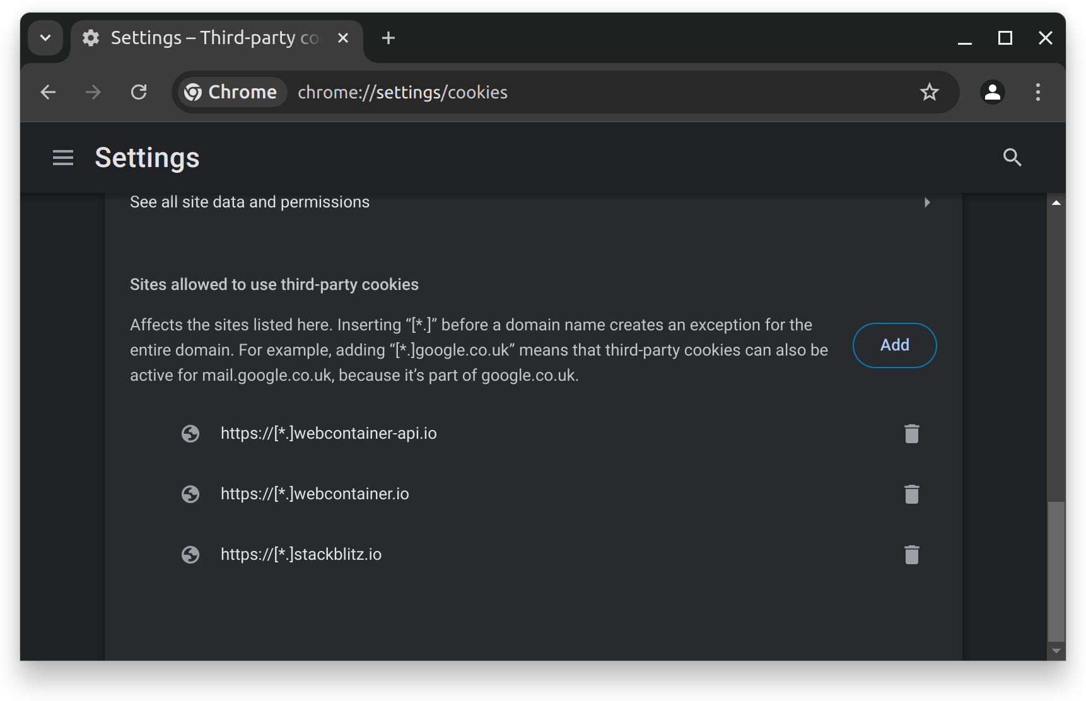Click the https://[*.]webcontainer-api.io entry text
The image size is (1086, 701).
coord(329,434)
